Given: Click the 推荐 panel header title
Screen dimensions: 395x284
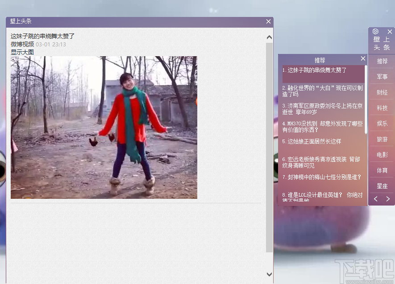Looking at the screenshot, I should pos(320,60).
